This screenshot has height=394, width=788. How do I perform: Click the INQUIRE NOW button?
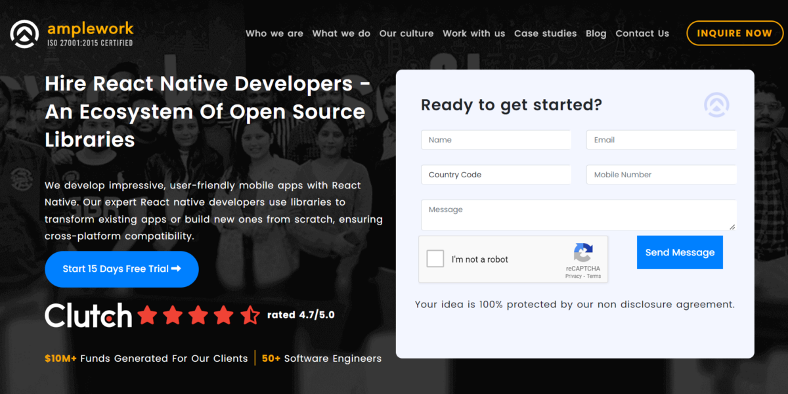[x=735, y=32]
